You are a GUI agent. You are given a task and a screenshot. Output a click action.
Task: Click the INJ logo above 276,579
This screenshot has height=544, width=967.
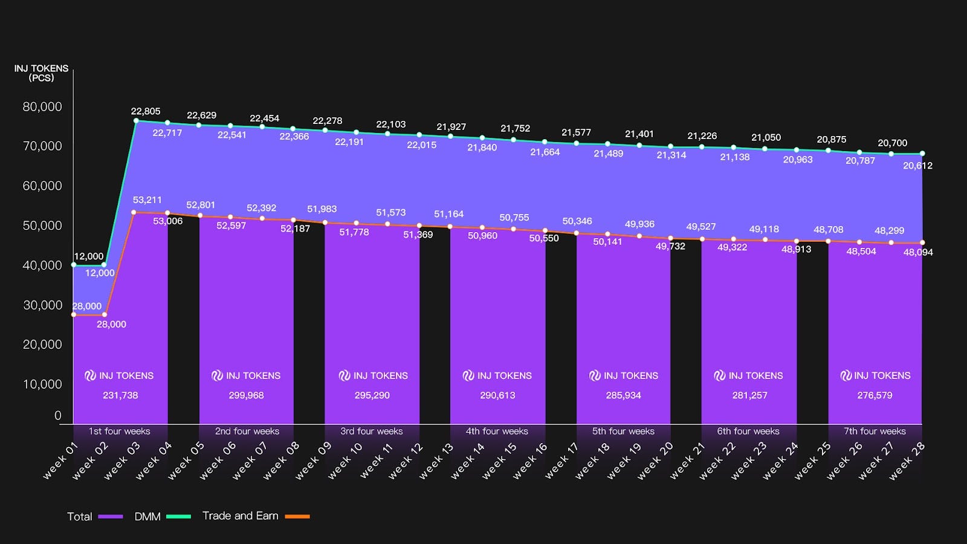coord(846,375)
